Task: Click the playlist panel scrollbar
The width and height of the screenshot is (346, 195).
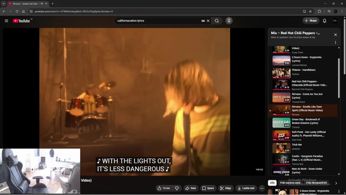Action: pos(339,79)
